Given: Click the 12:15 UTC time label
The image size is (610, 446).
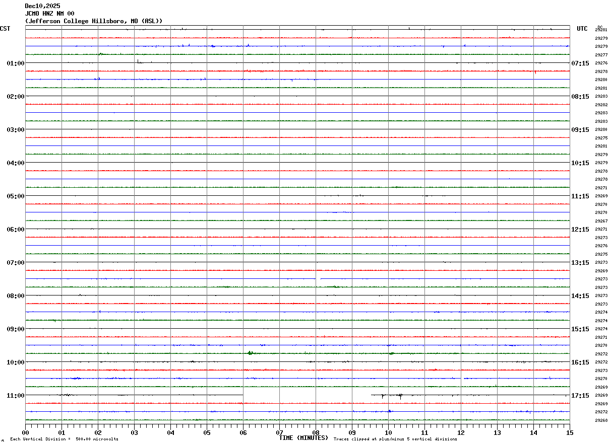Looking at the screenshot, I should pos(580,230).
